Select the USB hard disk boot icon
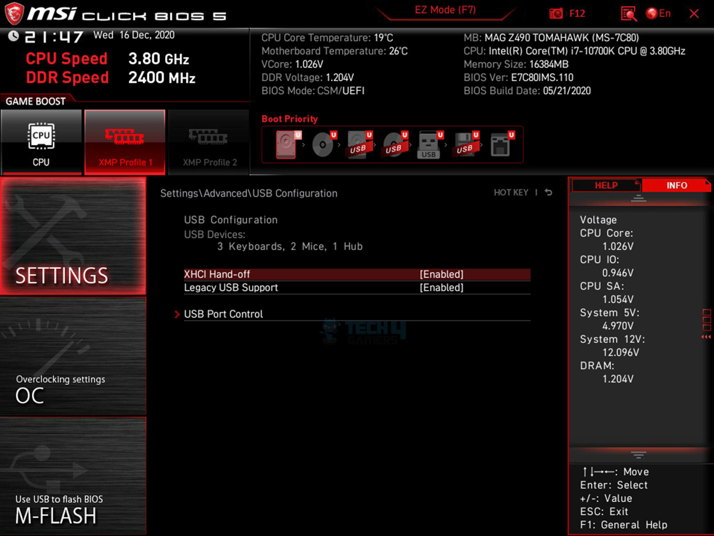Image resolution: width=714 pixels, height=536 pixels. pos(359,144)
